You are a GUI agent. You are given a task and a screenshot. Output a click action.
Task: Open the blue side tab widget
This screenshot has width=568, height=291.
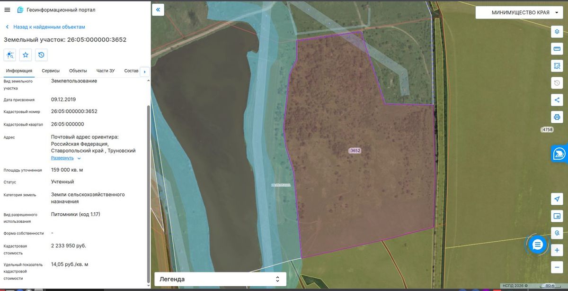click(x=559, y=154)
